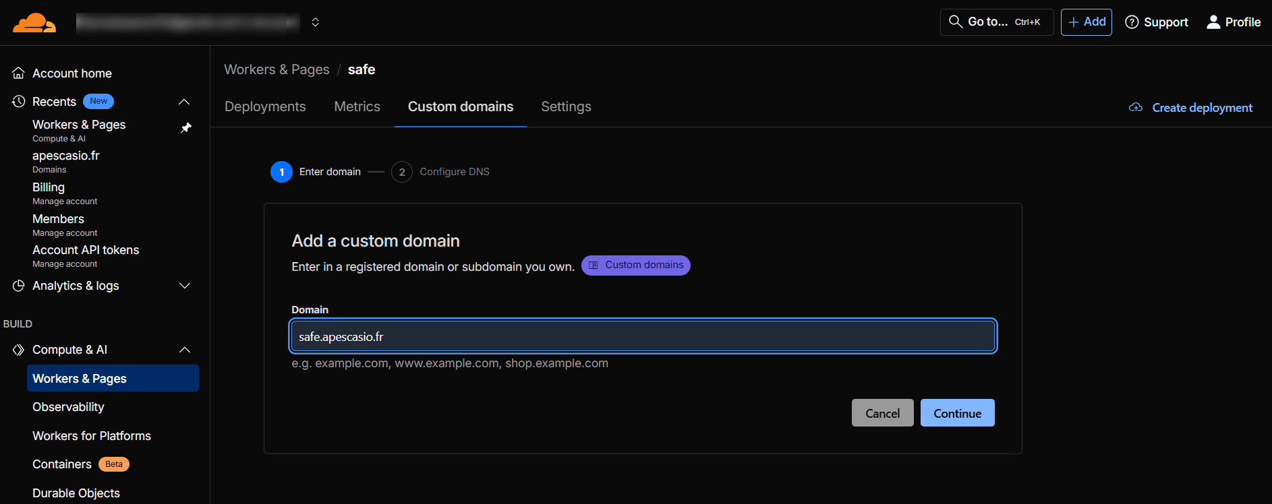The image size is (1272, 504).
Task: Click the Analytics & logs chart icon
Action: pos(19,286)
